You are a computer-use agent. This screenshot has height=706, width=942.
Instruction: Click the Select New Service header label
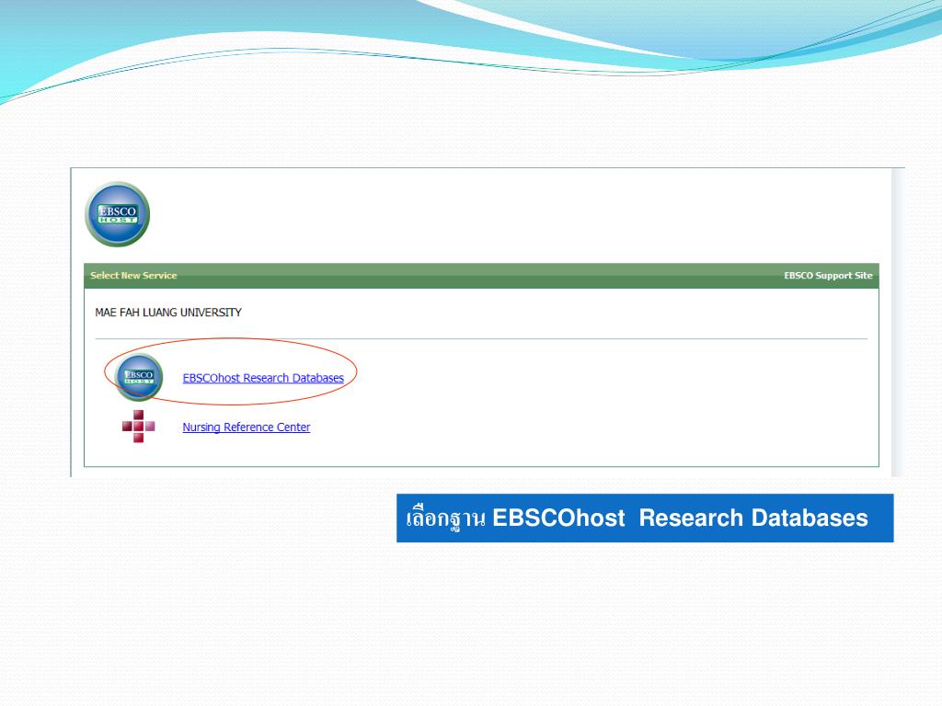click(x=133, y=276)
